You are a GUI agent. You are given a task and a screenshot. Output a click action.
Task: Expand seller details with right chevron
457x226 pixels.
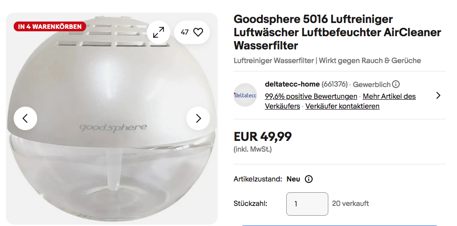[438, 95]
